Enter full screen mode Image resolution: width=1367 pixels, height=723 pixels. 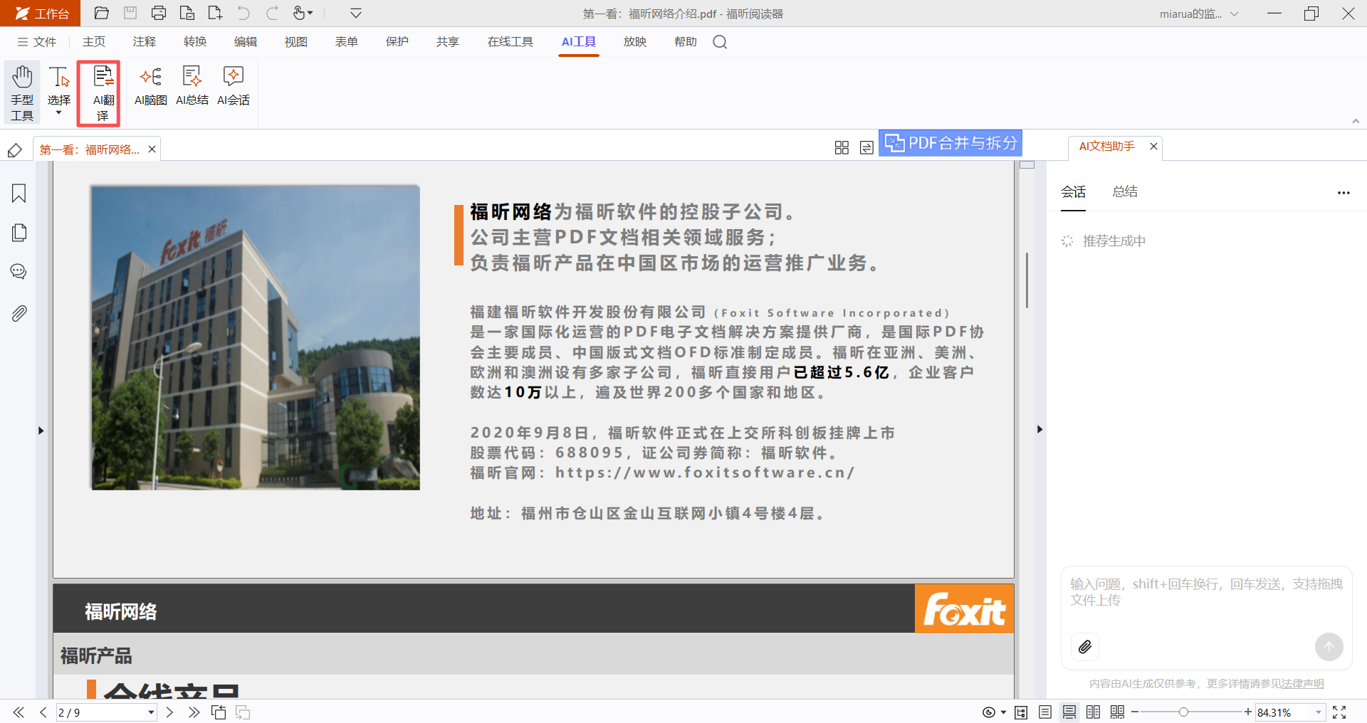(1339, 712)
